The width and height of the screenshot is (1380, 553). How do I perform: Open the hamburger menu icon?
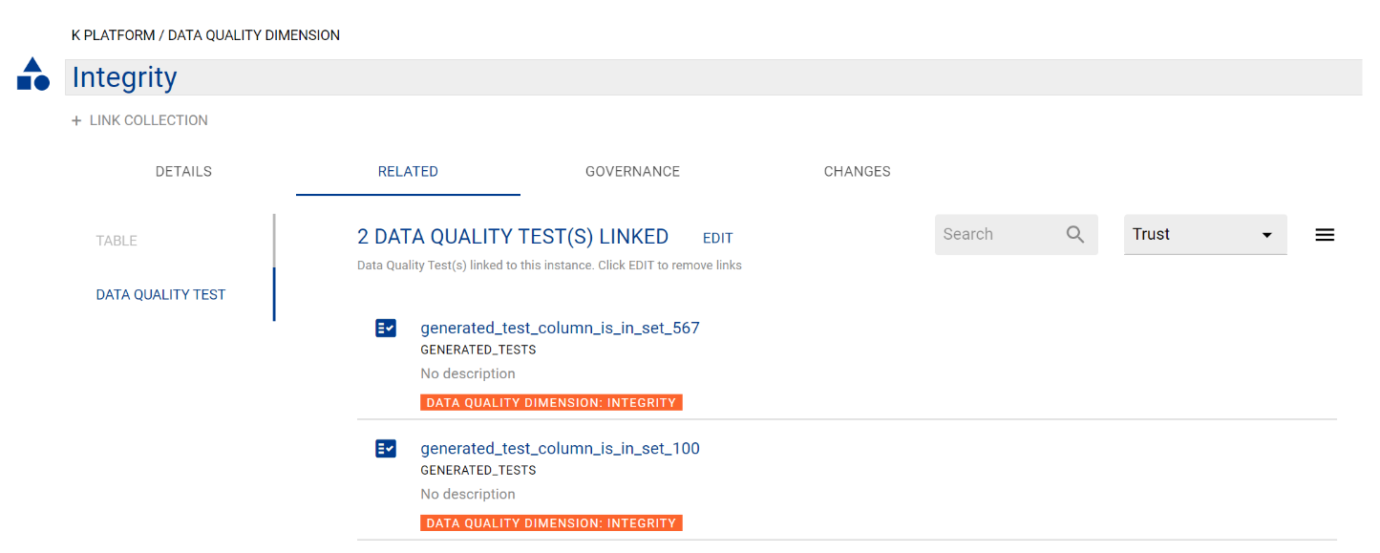1324,235
